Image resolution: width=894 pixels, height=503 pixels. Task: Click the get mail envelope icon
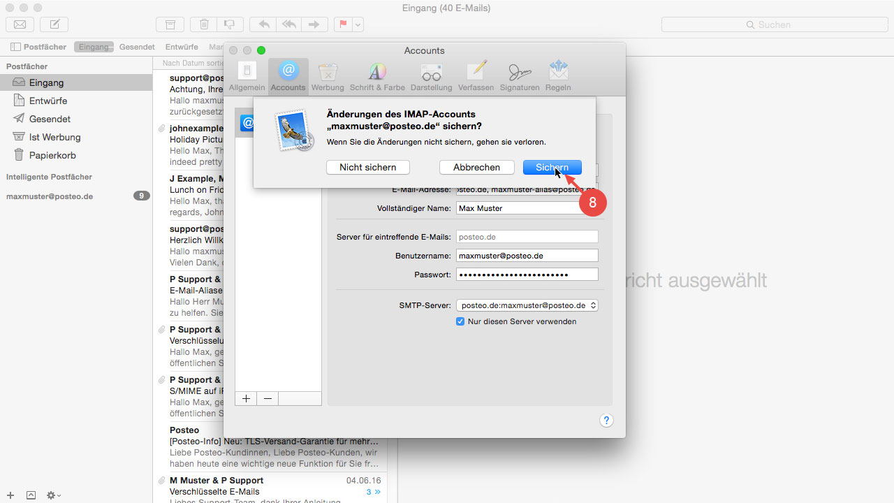click(20, 24)
